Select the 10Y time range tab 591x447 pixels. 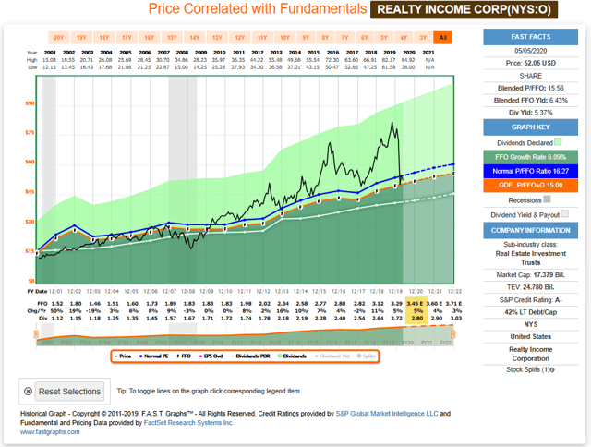point(285,38)
